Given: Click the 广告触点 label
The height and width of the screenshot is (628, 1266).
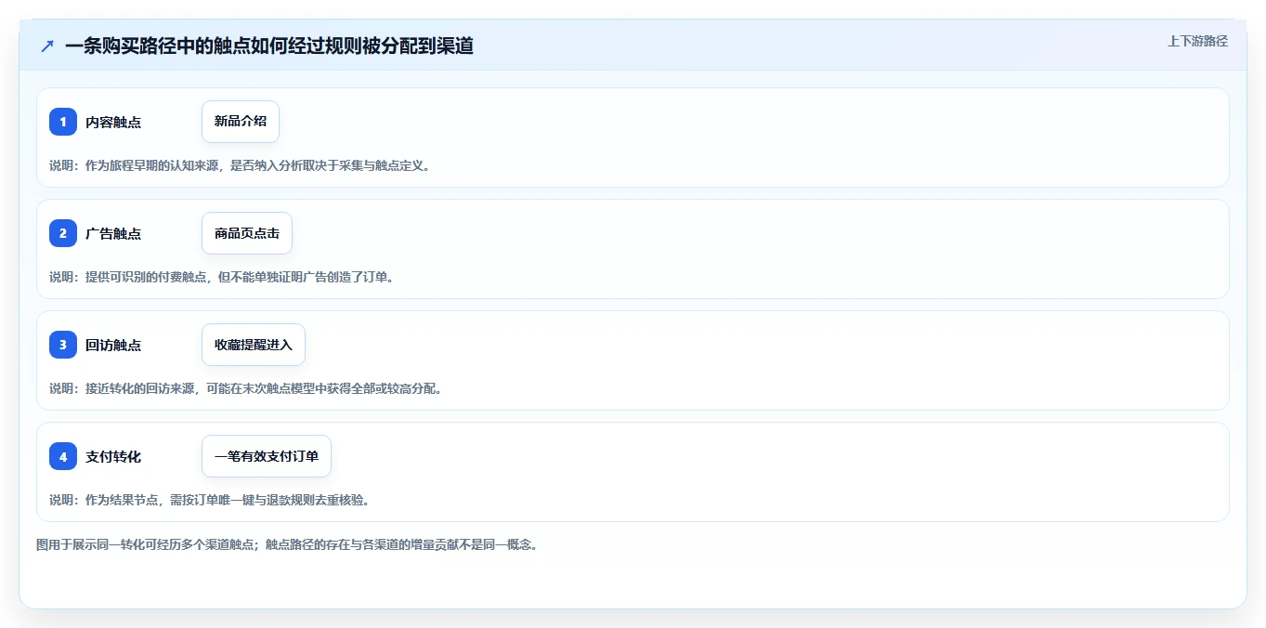Looking at the screenshot, I should pos(113,233).
